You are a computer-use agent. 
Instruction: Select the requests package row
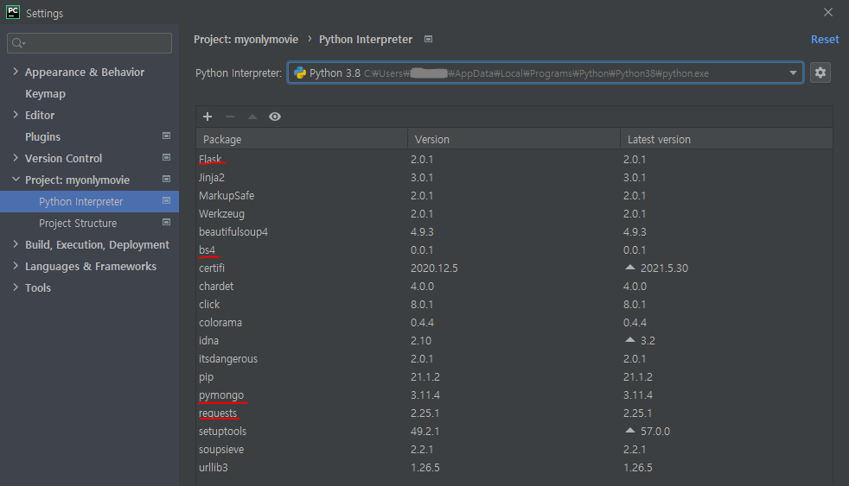[x=514, y=413]
